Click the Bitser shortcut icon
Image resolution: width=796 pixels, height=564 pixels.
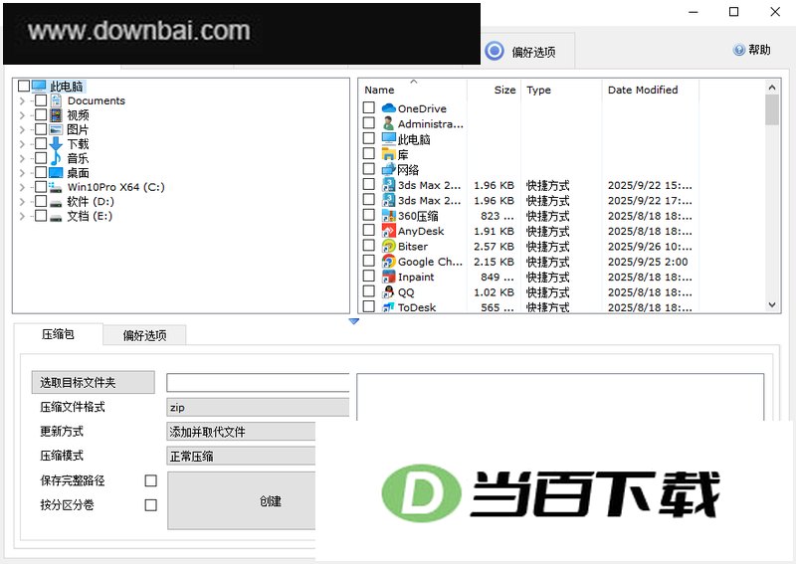(388, 246)
